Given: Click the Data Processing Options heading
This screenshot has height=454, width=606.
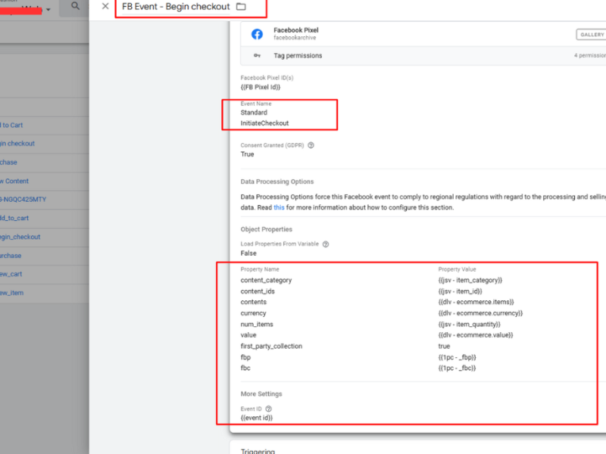Looking at the screenshot, I should coord(277,182).
